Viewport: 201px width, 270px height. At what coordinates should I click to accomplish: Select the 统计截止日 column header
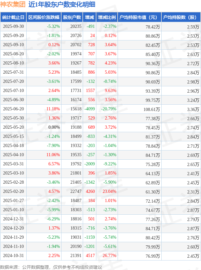coord(13,17)
